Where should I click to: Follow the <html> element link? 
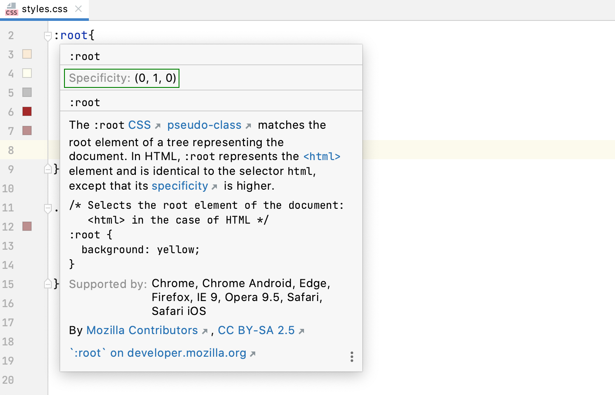(x=321, y=156)
